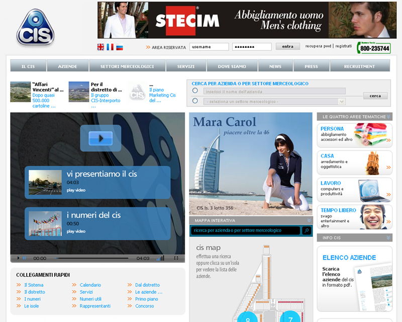Viewport: 402px width, 322px height.
Task: Click the island 7 circle on map
Action: click(290, 317)
